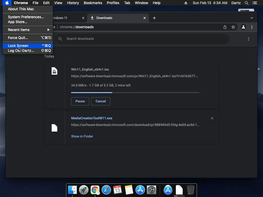Remove MediaCreationToolW11.exe from list
Screen dimensions: 263x197
coord(212,118)
